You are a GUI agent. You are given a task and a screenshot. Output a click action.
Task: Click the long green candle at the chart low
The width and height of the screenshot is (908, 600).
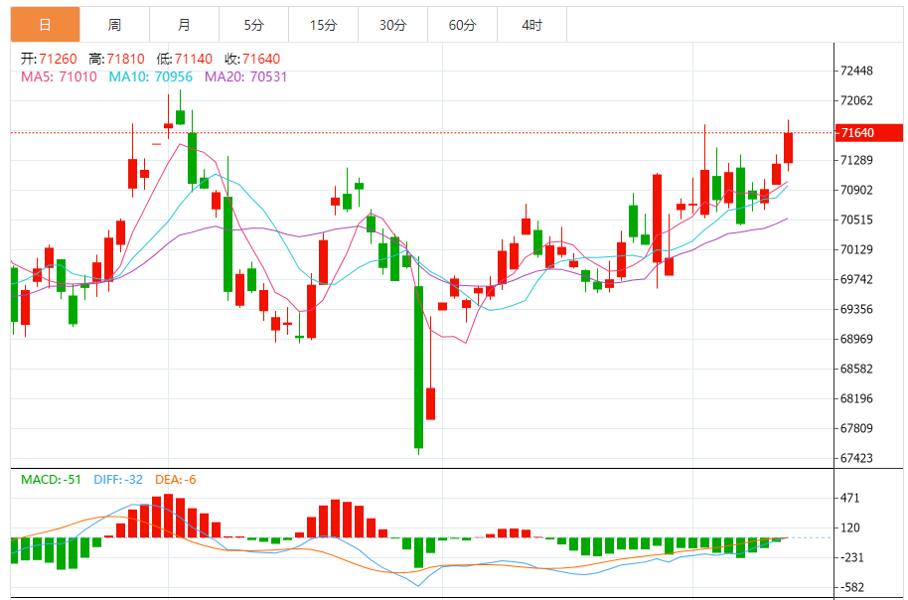coord(418,367)
